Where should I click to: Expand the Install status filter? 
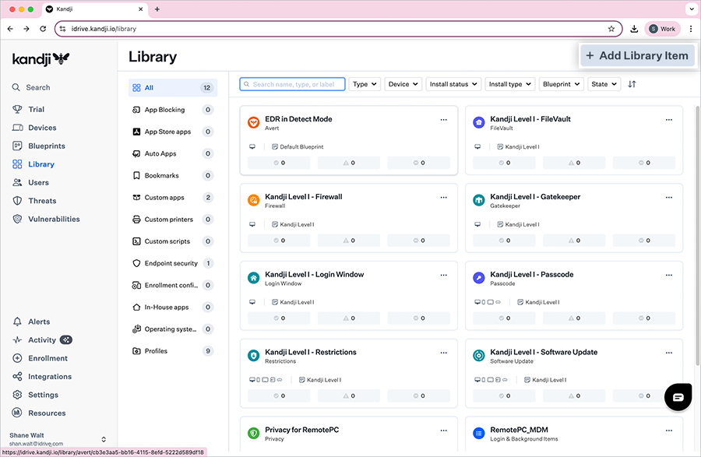453,84
